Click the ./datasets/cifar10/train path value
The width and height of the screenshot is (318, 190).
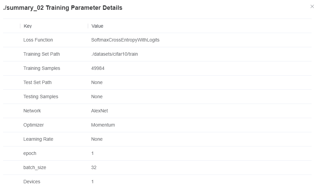[114, 54]
